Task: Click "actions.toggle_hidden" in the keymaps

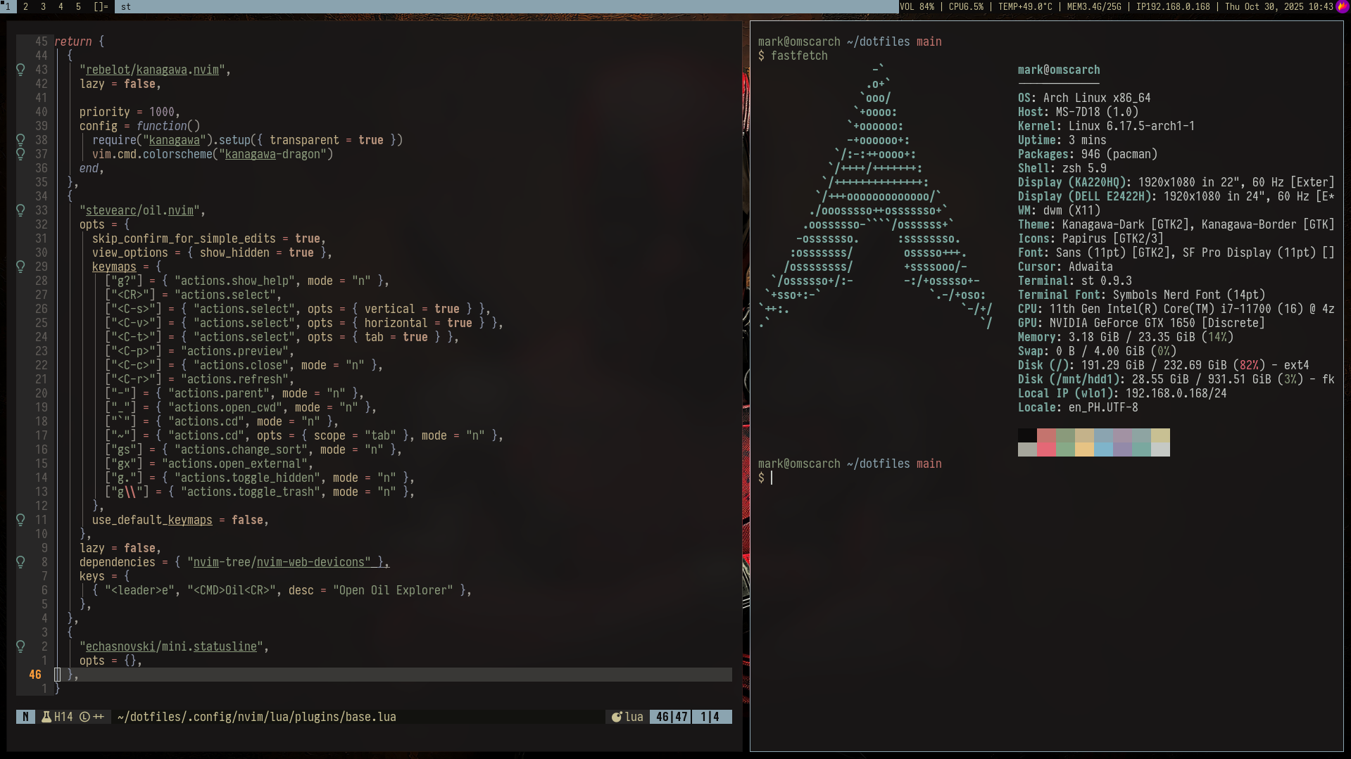Action: point(247,478)
